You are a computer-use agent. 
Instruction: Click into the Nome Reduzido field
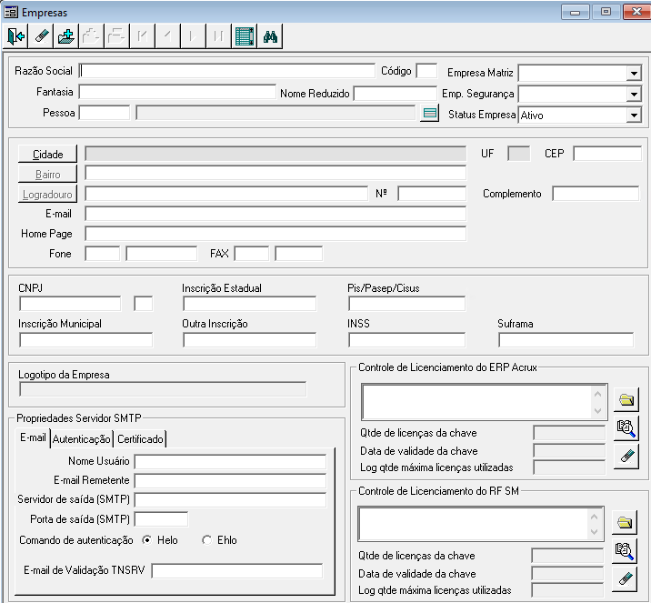396,94
